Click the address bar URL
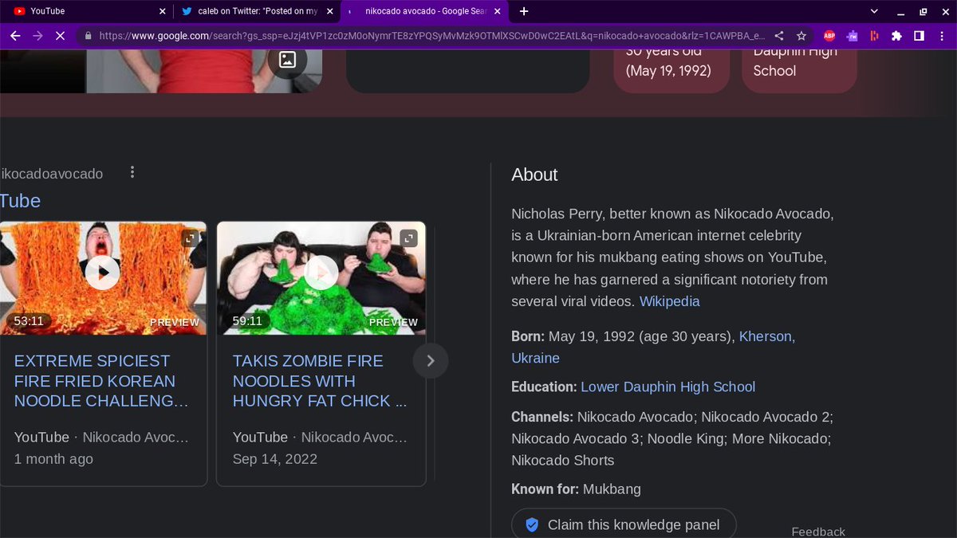957x538 pixels. click(x=431, y=36)
